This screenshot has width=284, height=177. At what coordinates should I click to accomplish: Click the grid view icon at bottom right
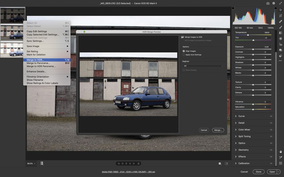tap(280, 163)
